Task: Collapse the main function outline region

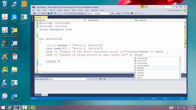Action: [39, 39]
